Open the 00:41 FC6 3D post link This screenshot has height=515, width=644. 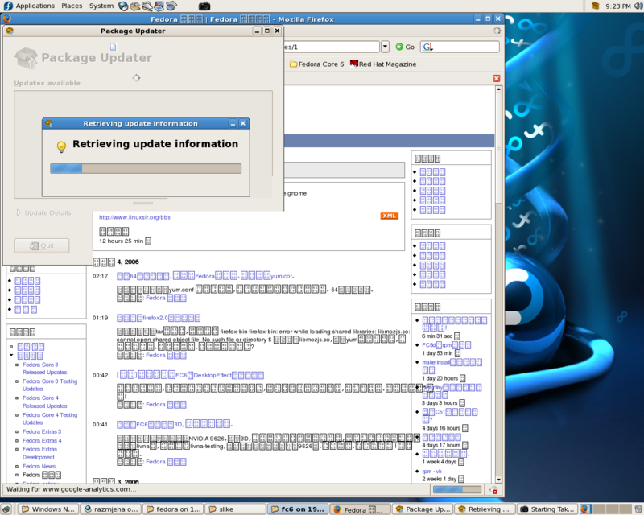pyautogui.click(x=175, y=424)
